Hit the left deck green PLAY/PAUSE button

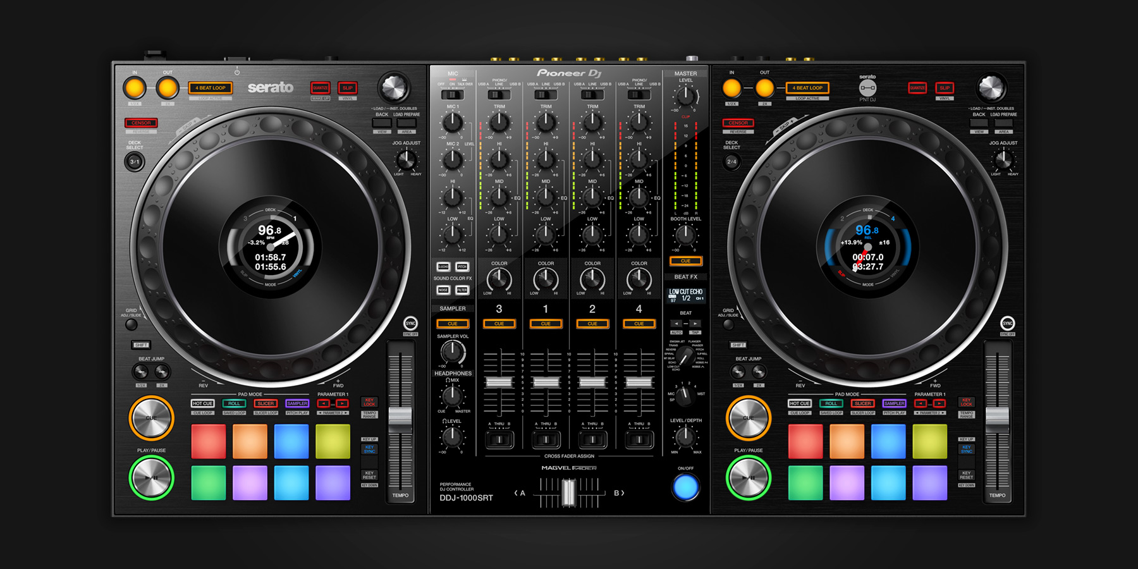(151, 478)
